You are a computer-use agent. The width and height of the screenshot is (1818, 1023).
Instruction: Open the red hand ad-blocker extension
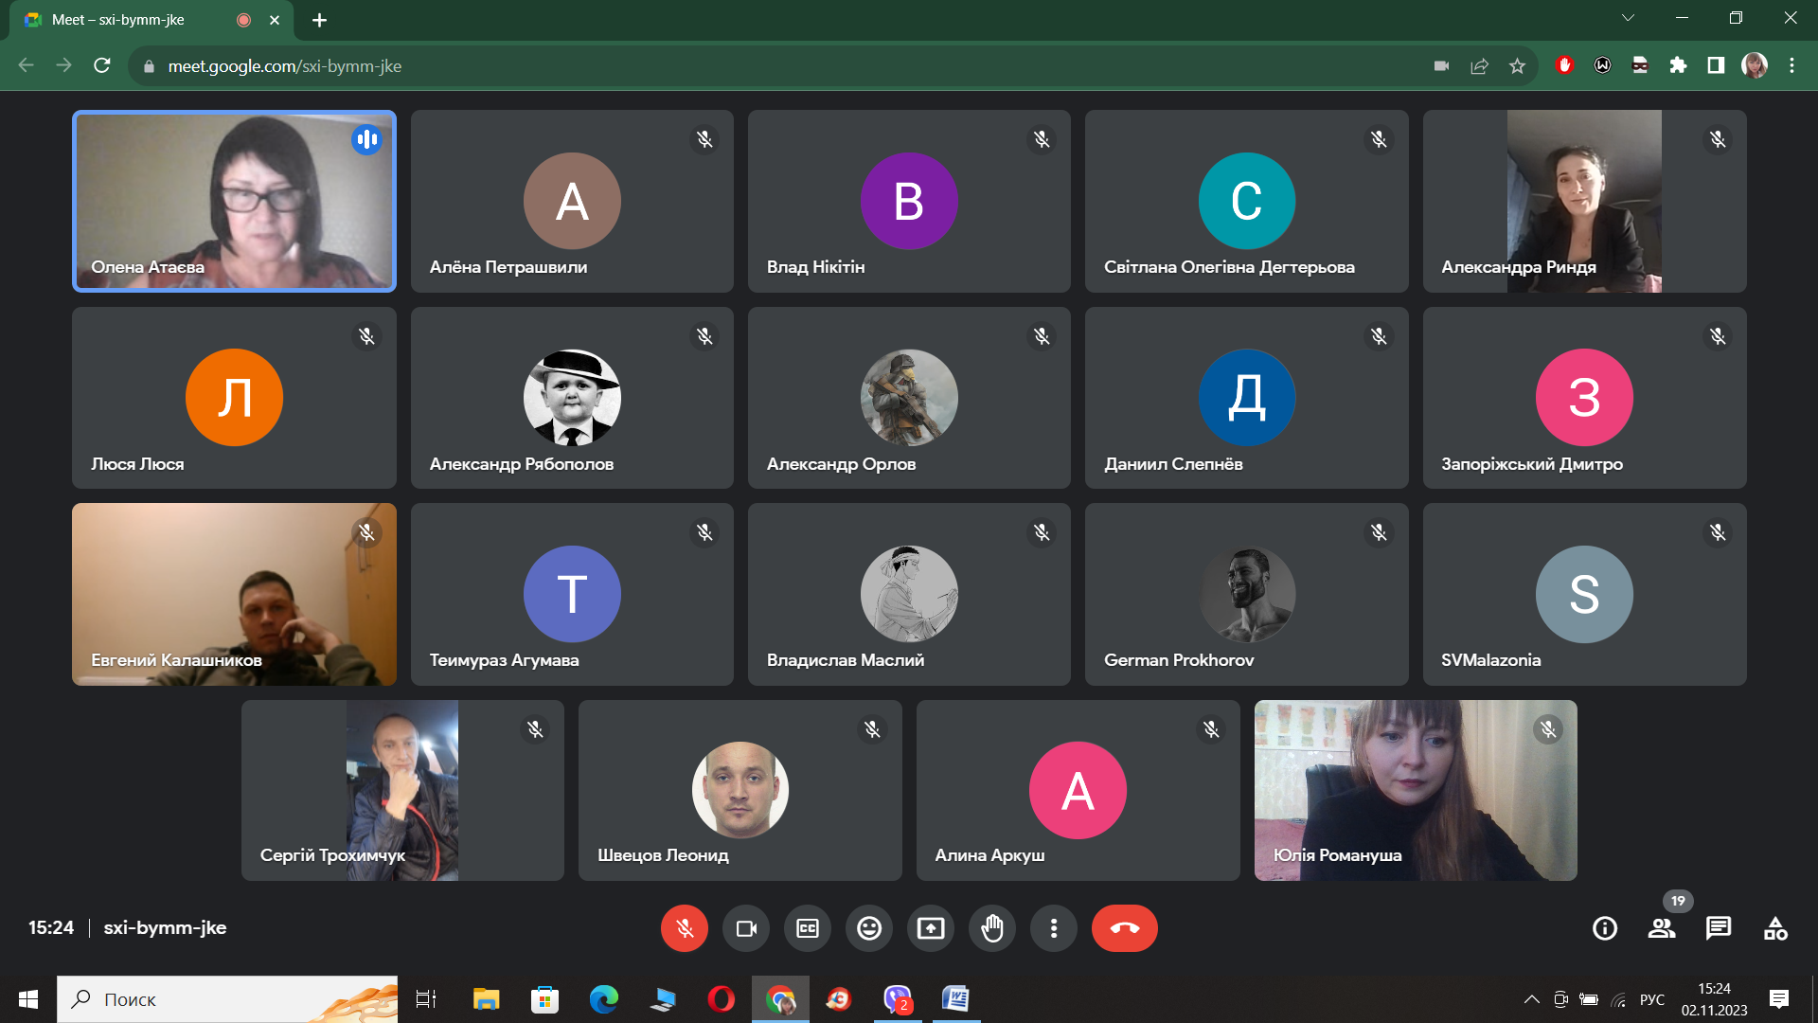[1564, 65]
